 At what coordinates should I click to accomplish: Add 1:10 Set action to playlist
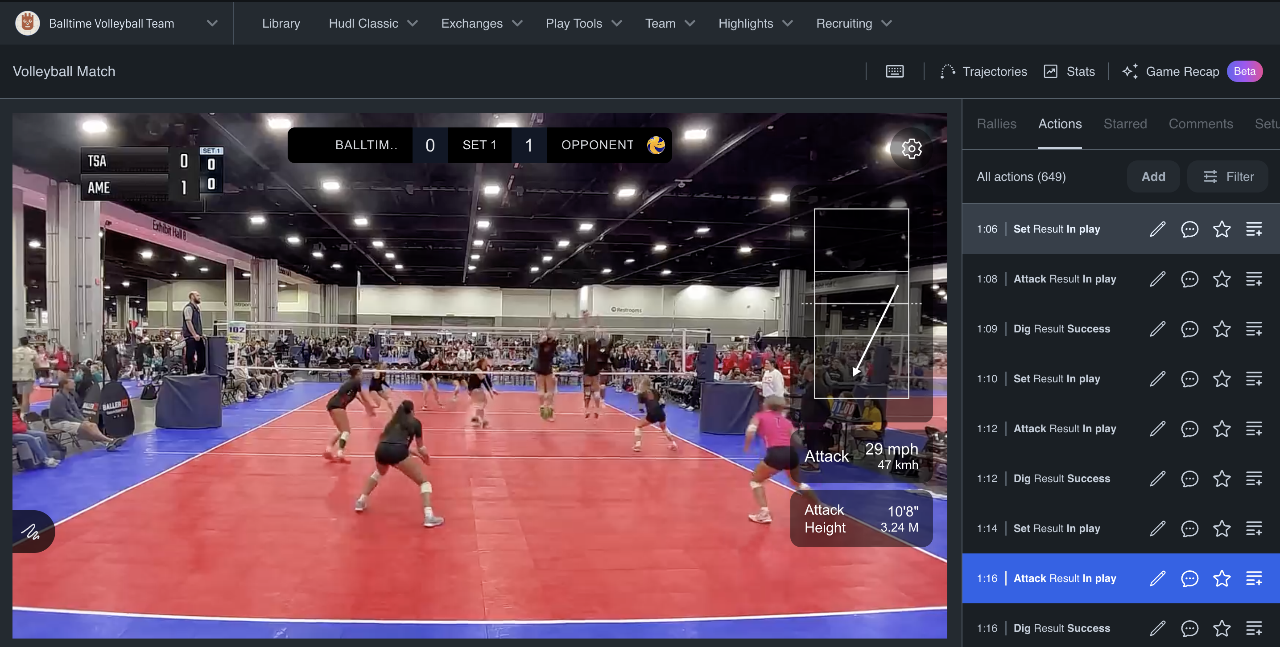pyautogui.click(x=1253, y=379)
